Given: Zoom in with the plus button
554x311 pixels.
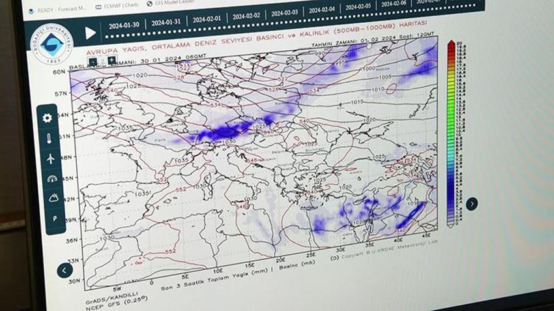Looking at the screenshot, I should pos(112,61).
